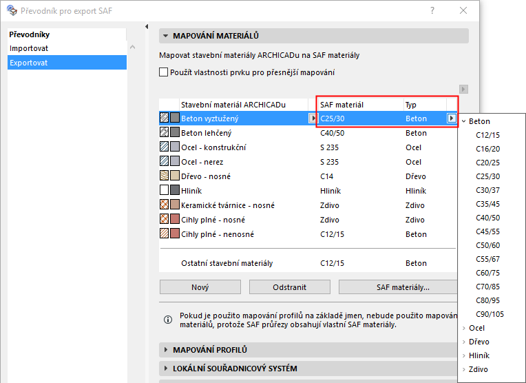Image resolution: width=526 pixels, height=383 pixels.
Task: Choose C30/37 from the Beton list
Action: [487, 190]
